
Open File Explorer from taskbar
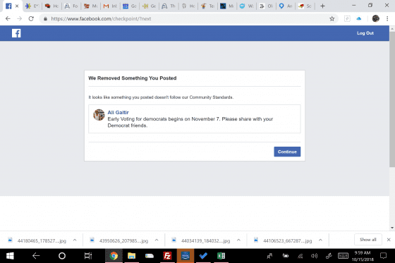coord(131,256)
